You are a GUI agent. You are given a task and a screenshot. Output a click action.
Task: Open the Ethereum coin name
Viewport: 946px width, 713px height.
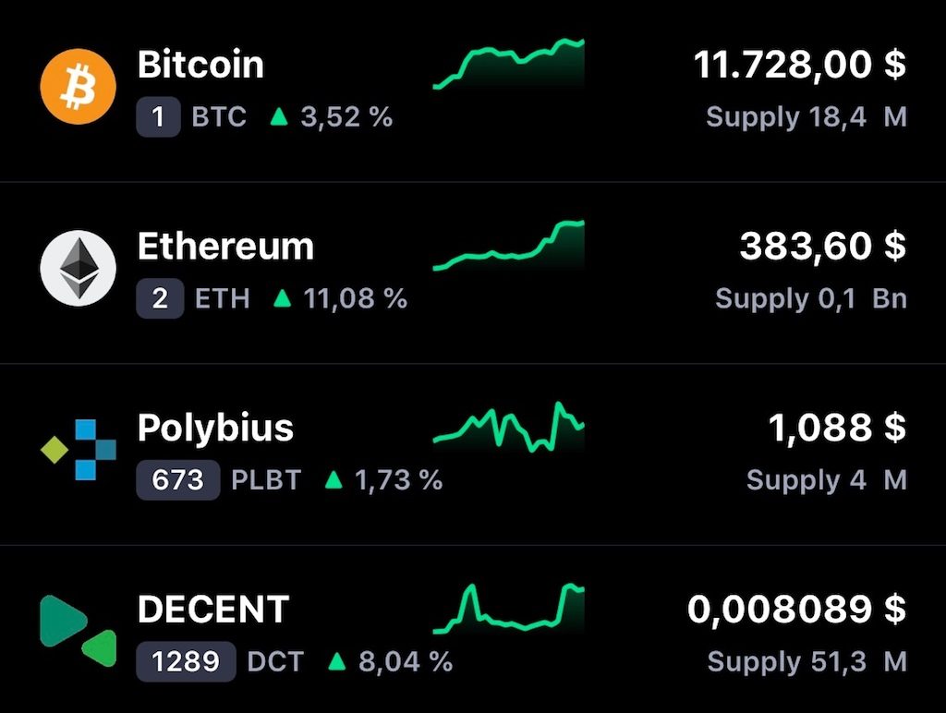225,246
